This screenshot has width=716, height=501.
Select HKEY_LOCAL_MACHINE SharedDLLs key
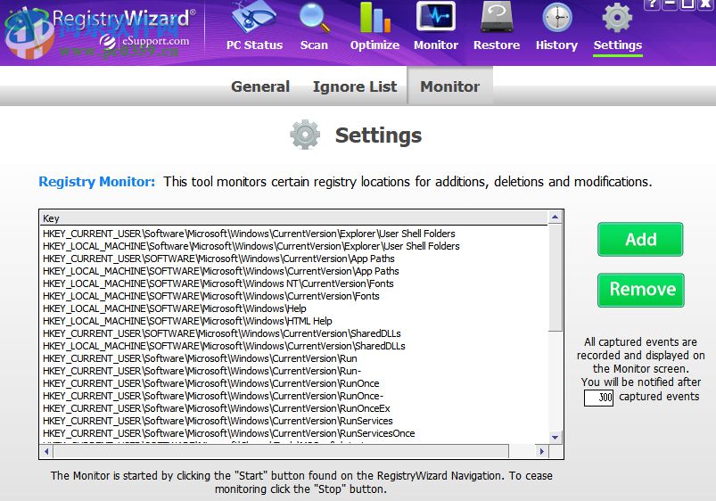pyautogui.click(x=224, y=346)
